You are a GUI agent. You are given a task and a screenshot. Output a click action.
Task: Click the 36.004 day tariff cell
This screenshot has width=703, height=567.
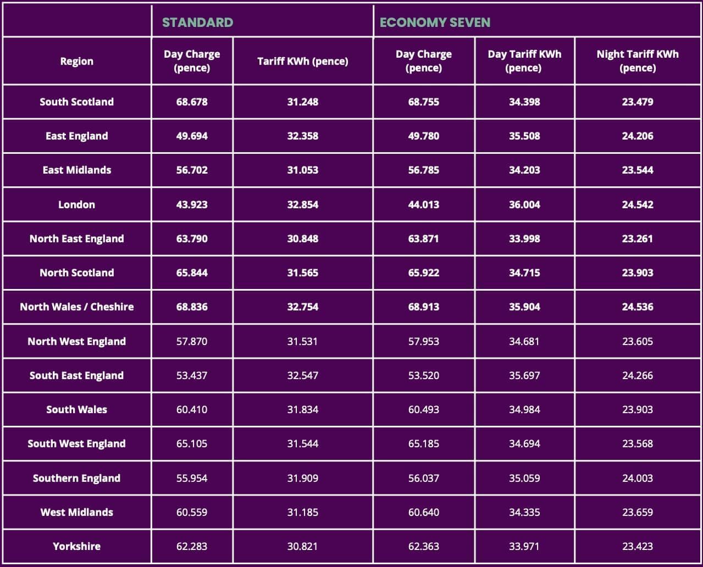coord(524,204)
